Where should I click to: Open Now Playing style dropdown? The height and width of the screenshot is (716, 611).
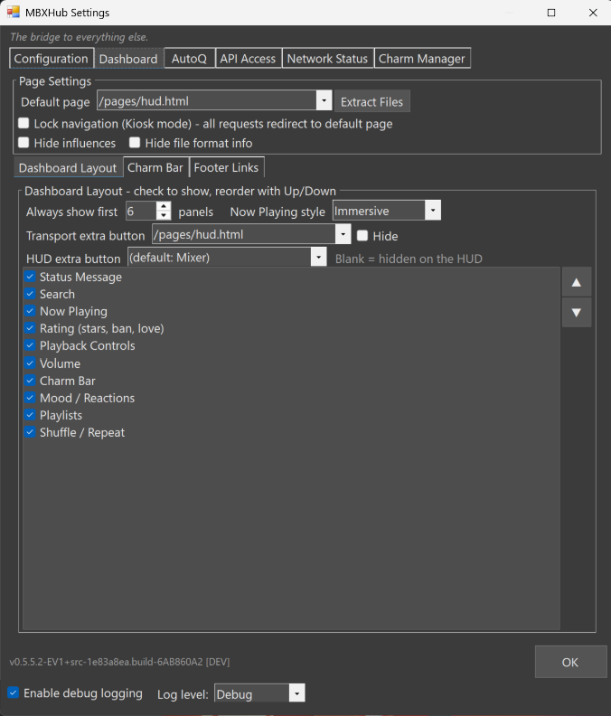click(x=433, y=211)
